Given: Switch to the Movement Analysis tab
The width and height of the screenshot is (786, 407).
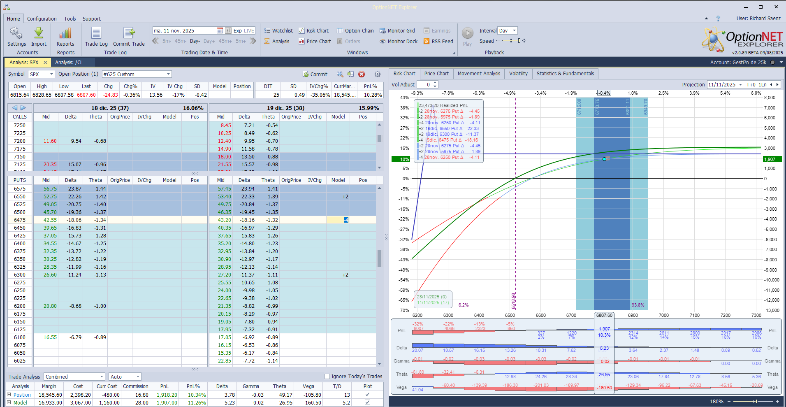Looking at the screenshot, I should click(479, 74).
